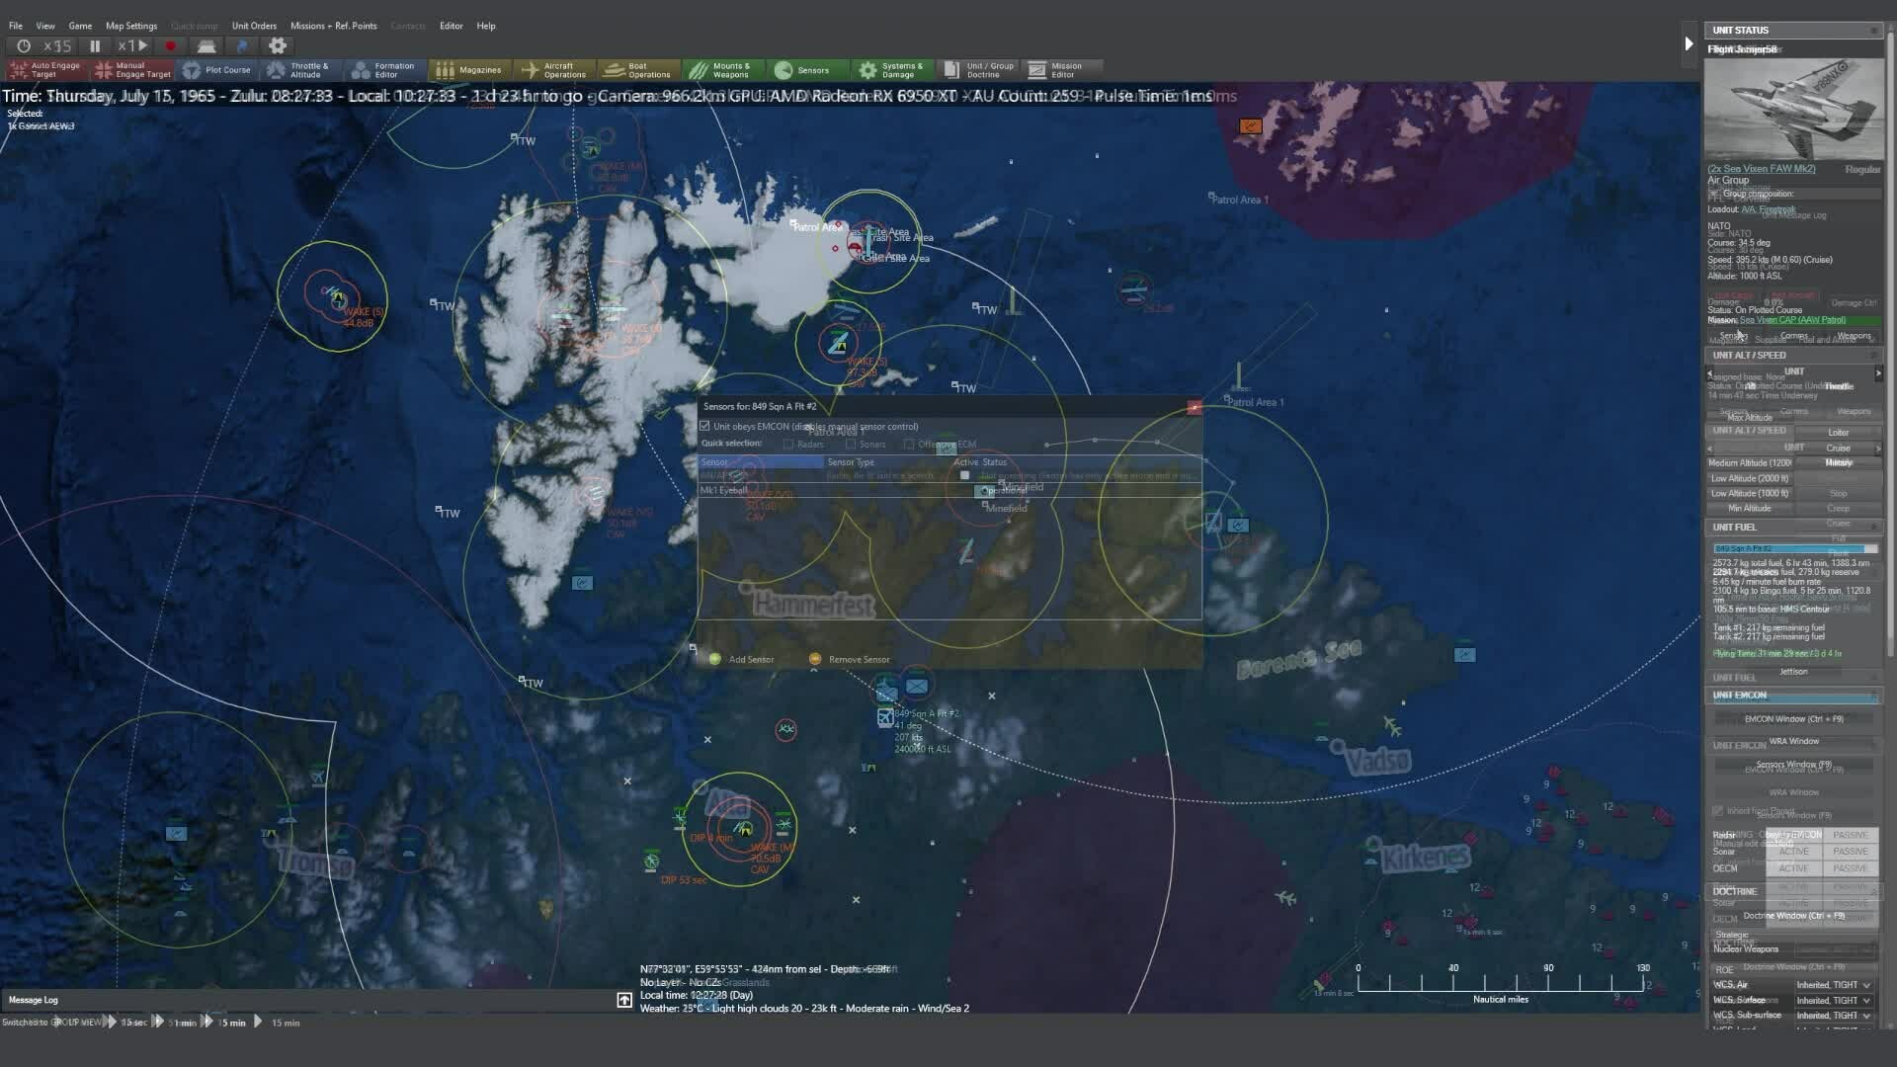The height and width of the screenshot is (1067, 1897).
Task: Select Low Altitude (2000 ft)
Action: (x=1750, y=478)
